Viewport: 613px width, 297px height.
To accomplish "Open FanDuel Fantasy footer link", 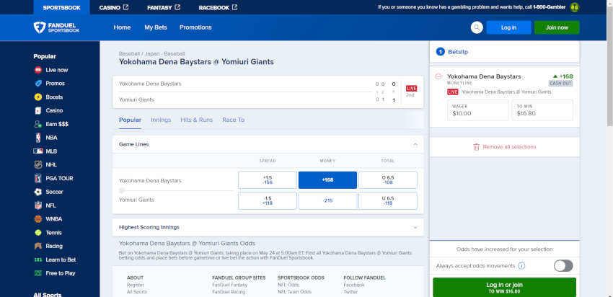I will pyautogui.click(x=230, y=285).
